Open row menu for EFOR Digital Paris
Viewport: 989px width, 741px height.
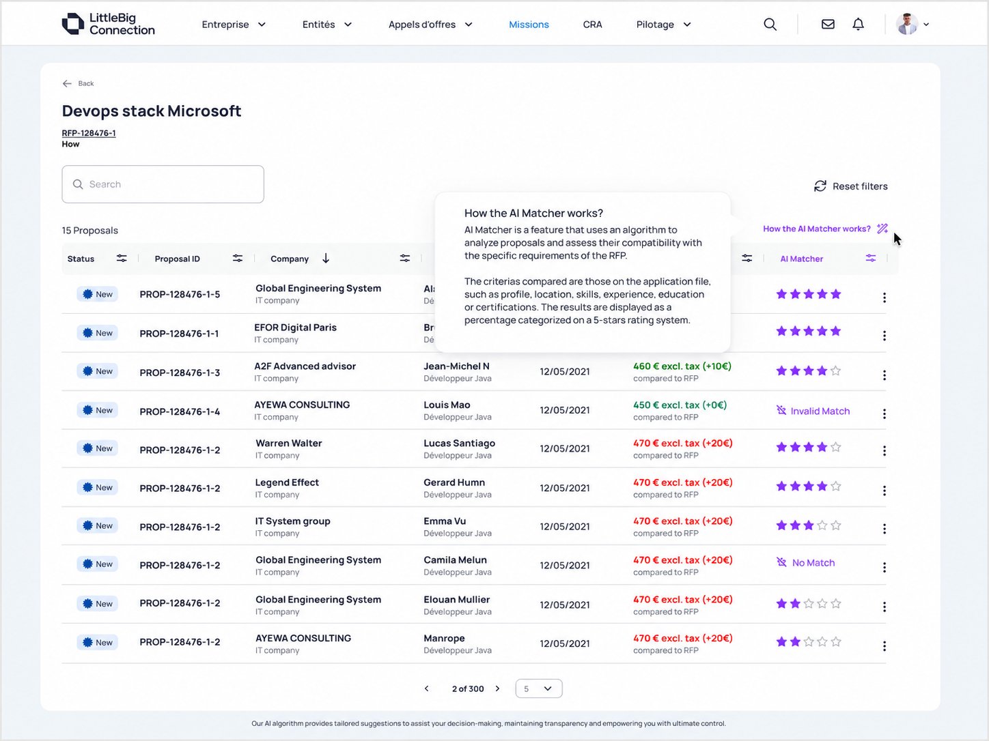[x=884, y=336]
